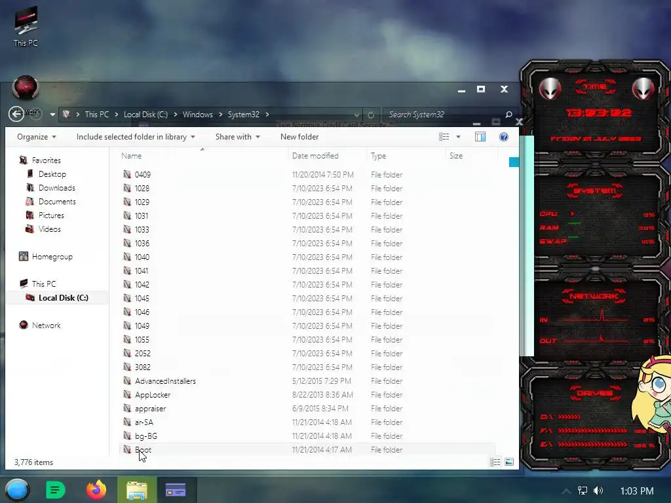Open the Share with menu
The image size is (671, 503).
(x=237, y=137)
